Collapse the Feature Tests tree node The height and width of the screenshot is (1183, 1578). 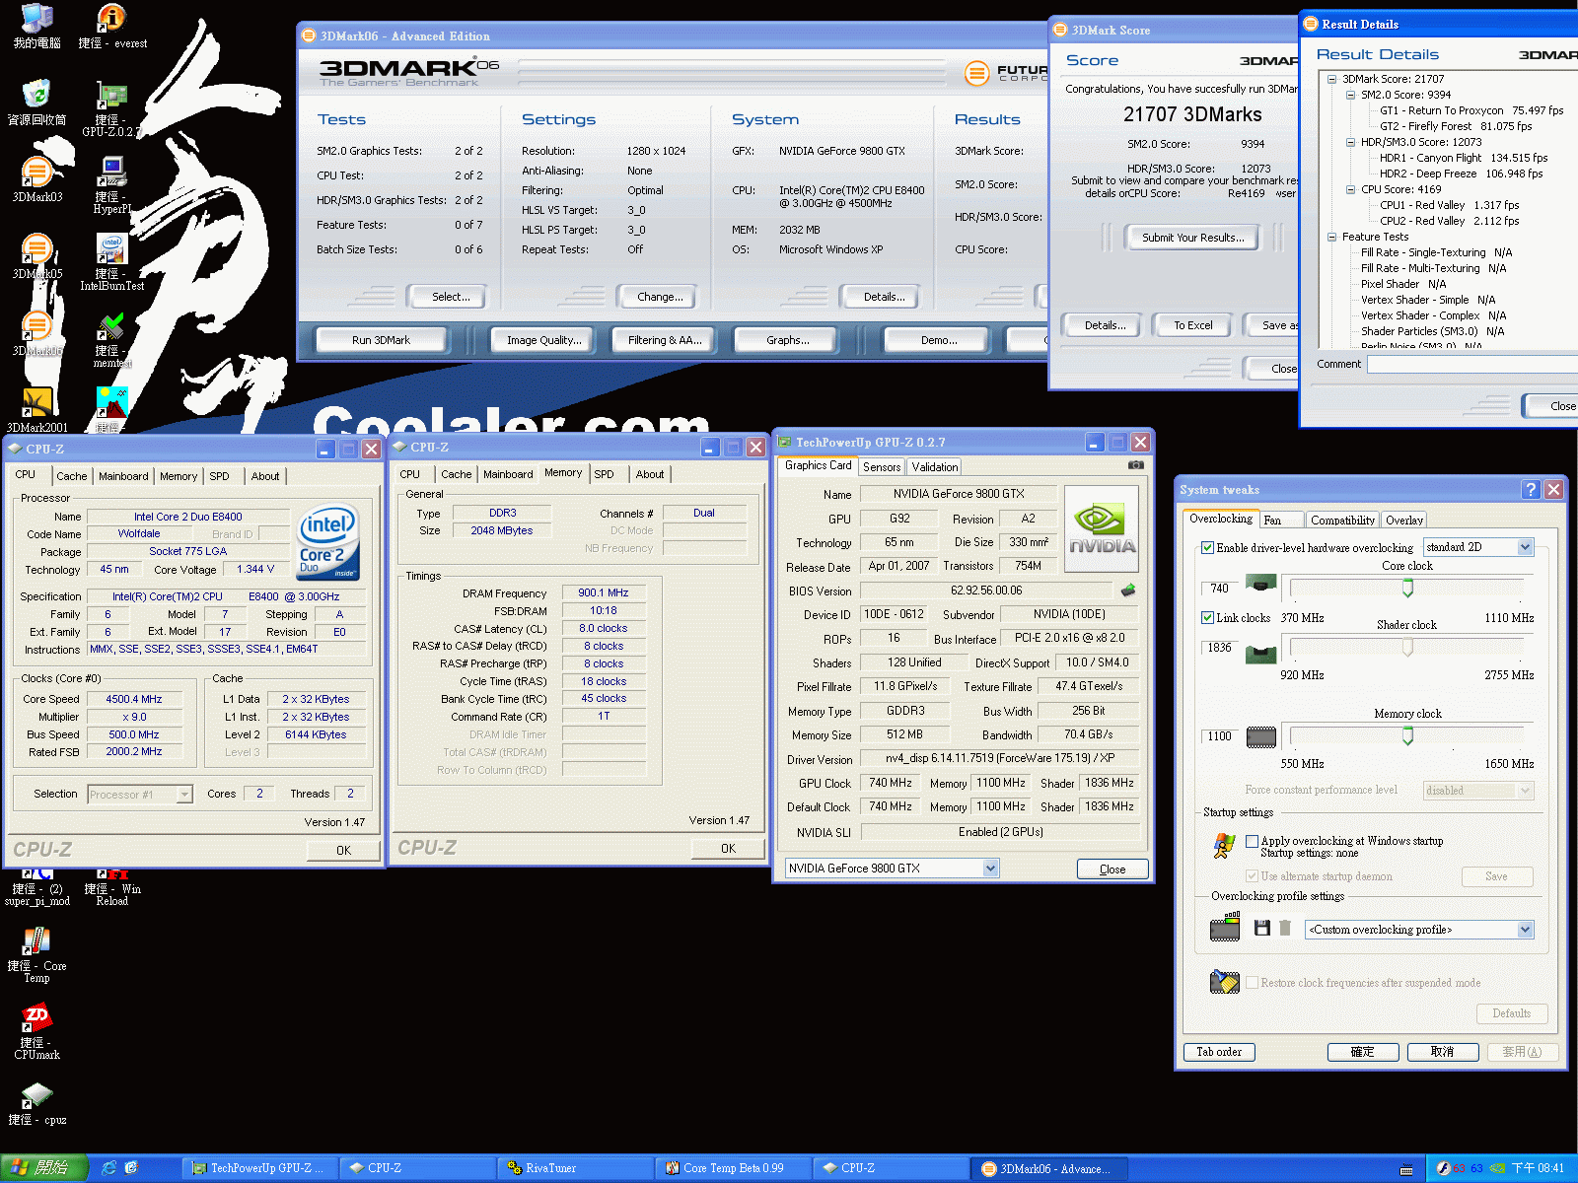point(1331,237)
